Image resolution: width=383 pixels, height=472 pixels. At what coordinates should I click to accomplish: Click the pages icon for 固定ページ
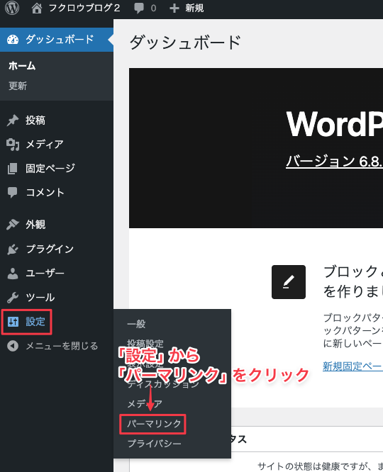click(13, 168)
